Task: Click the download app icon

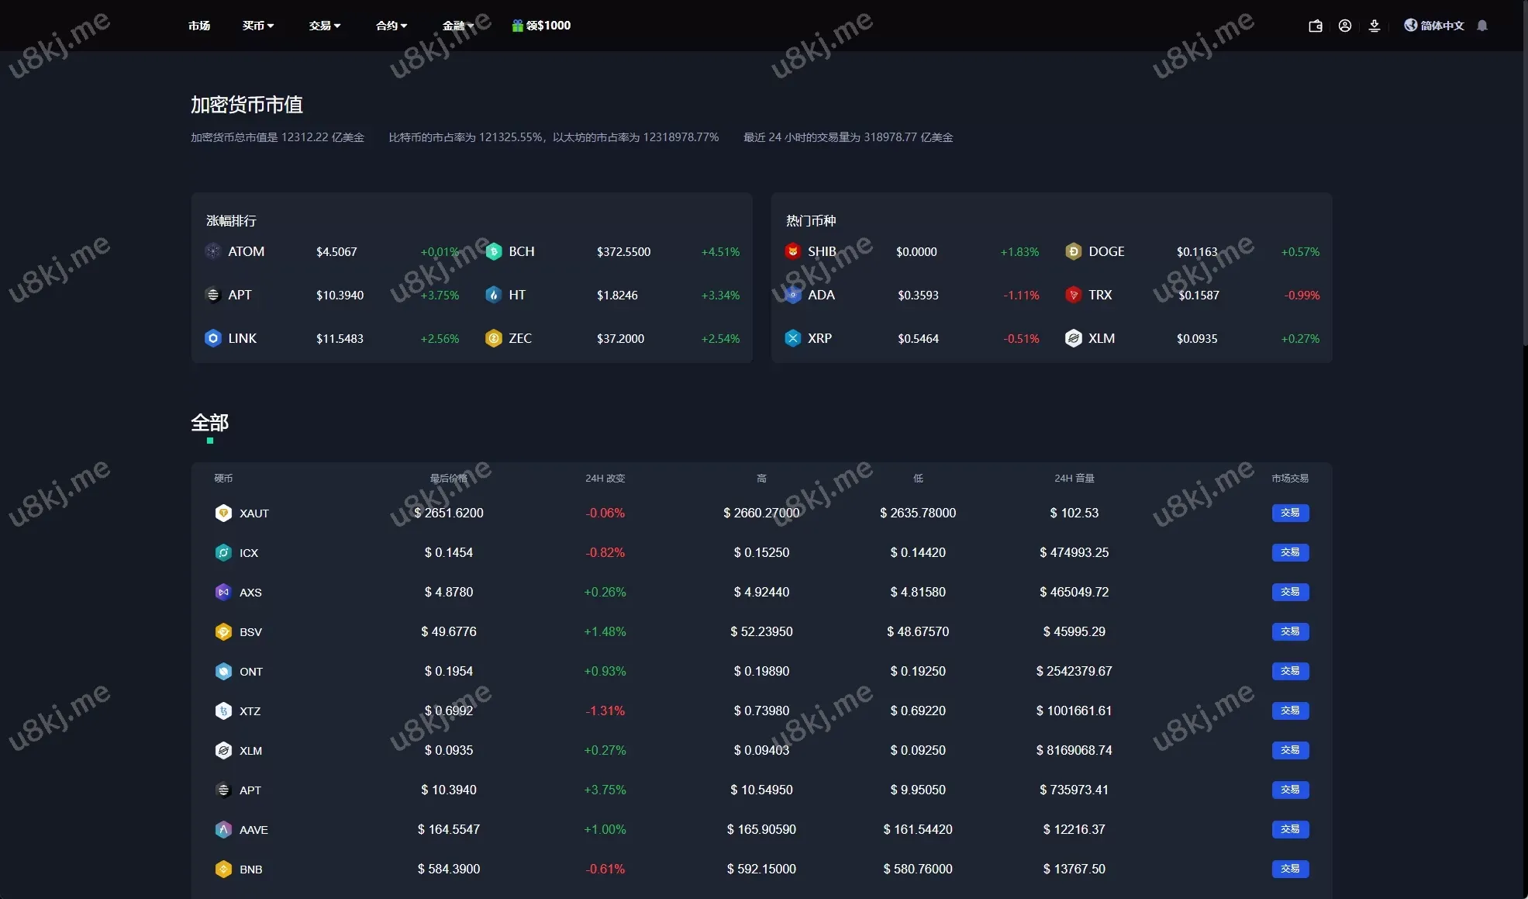Action: (1374, 26)
